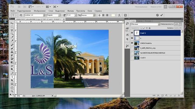This screenshot has height=109, width=195.
Task: Open the Actions panel icon
Action: [127, 28]
